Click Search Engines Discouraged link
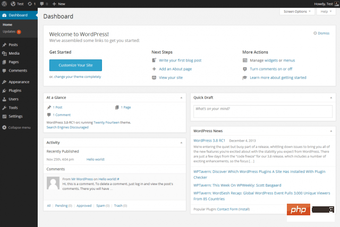 click(67, 127)
